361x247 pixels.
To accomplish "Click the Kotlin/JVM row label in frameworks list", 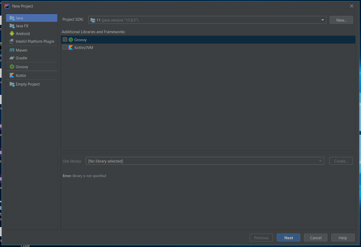I will point(84,48).
